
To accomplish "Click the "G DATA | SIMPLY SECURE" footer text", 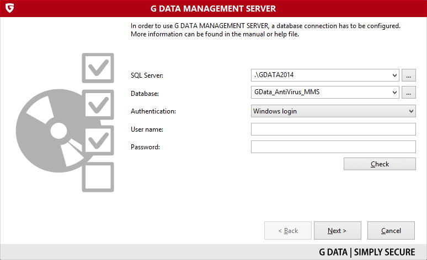I will click(x=367, y=252).
